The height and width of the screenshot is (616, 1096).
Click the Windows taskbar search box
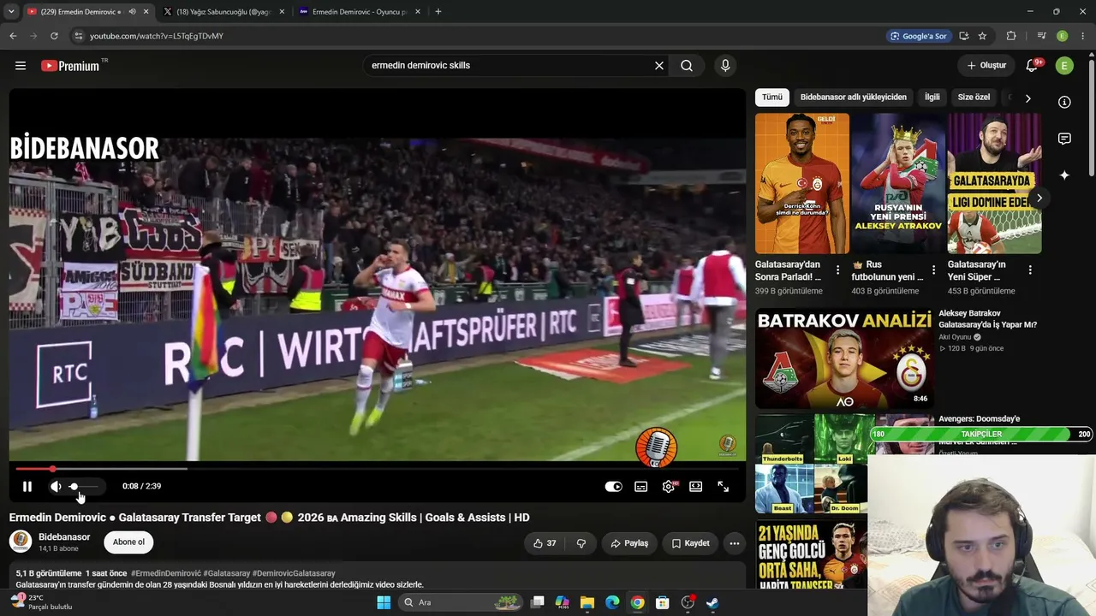pos(461,602)
